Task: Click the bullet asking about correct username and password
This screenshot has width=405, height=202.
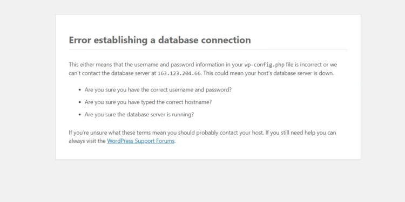Action: (158, 90)
